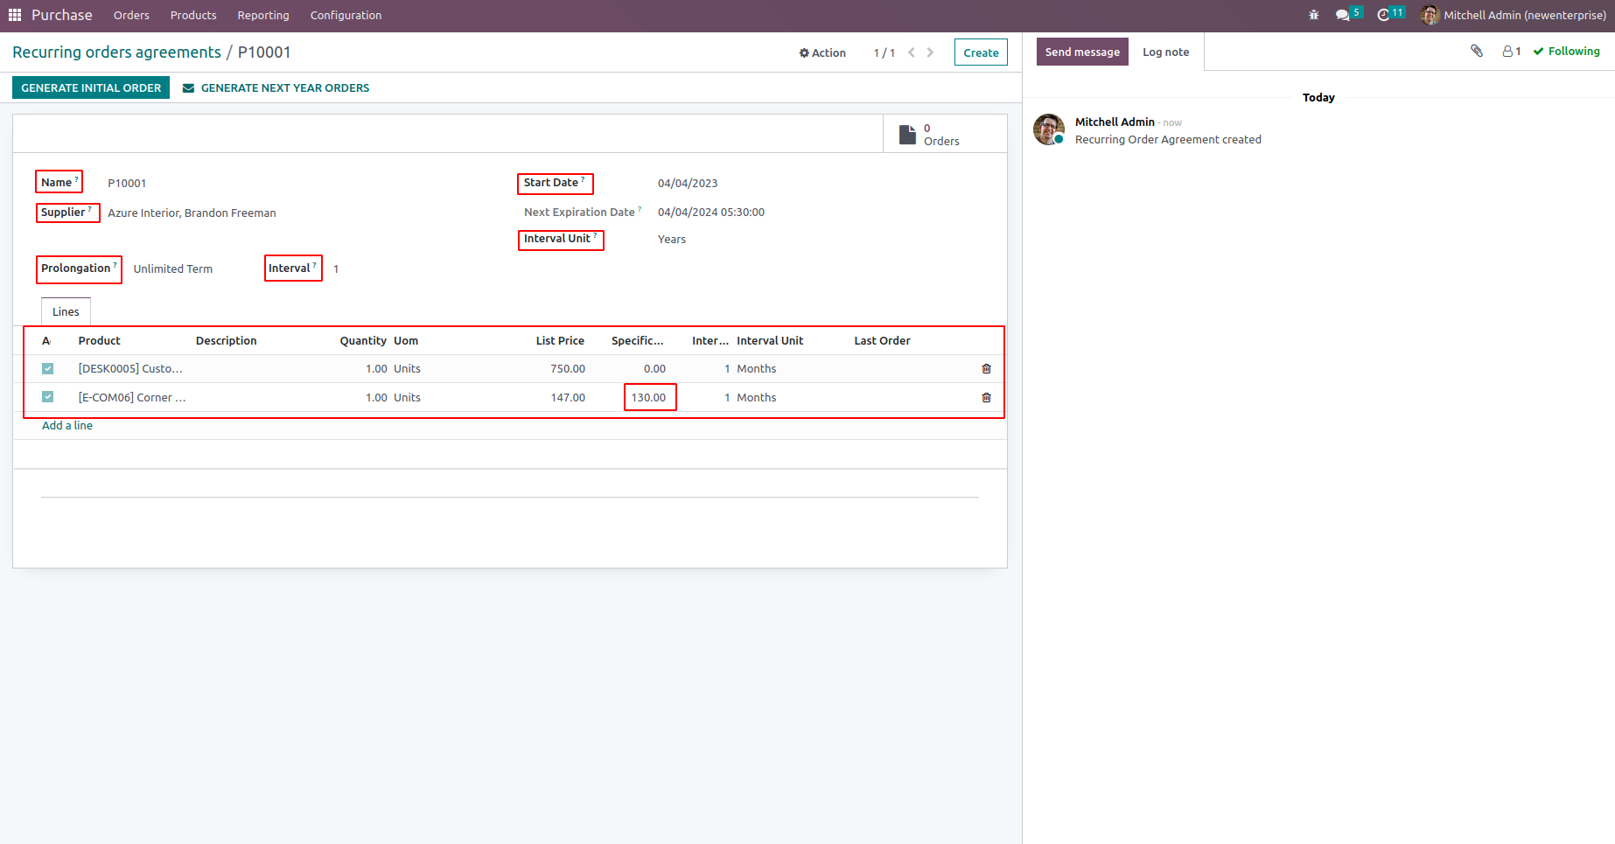The image size is (1615, 844).
Task: Sort by the List Price column header
Action: pos(560,341)
